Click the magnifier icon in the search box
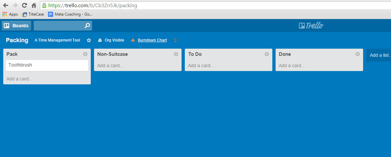The height and width of the screenshot is (157, 391). coord(87,26)
